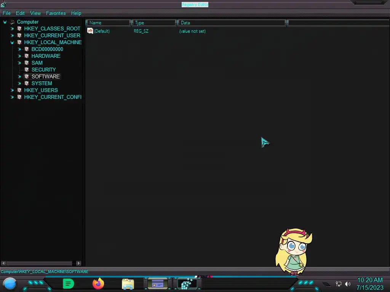Screen dimensions: 390x292
Task: Select the (Default) value name
Action: pyautogui.click(x=102, y=31)
